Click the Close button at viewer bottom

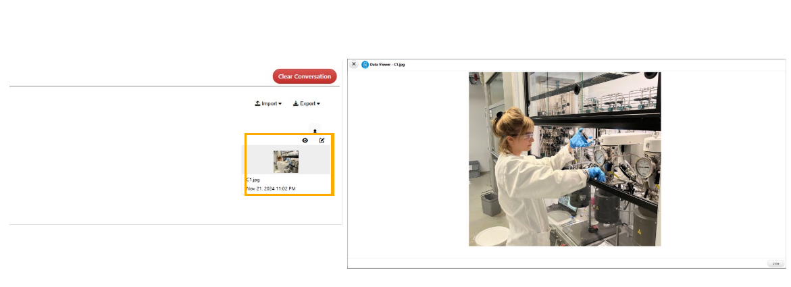coord(776,263)
